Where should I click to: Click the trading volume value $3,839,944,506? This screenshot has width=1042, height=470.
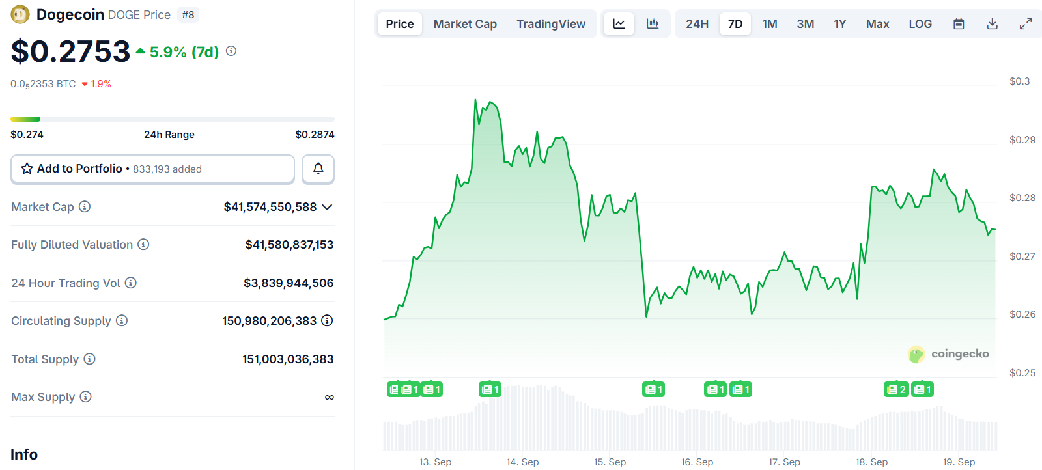[289, 283]
